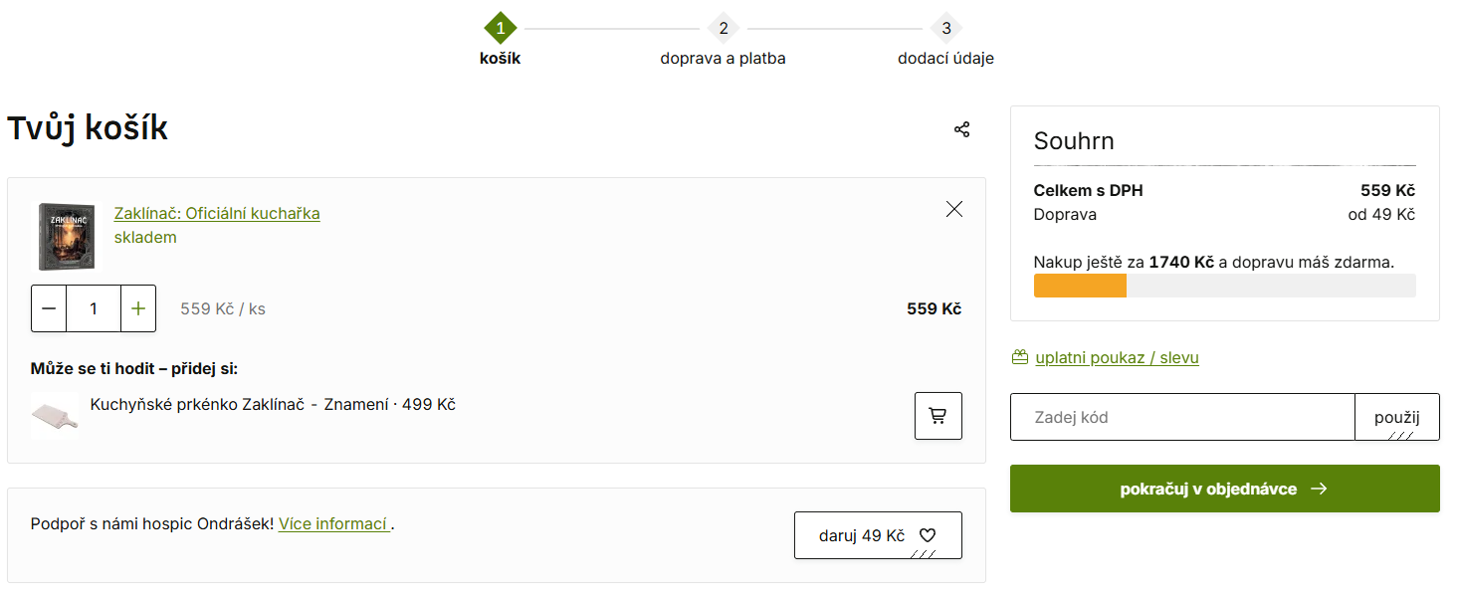Open the Více informací link
Viewport: 1457px width, 592px height.
(333, 524)
